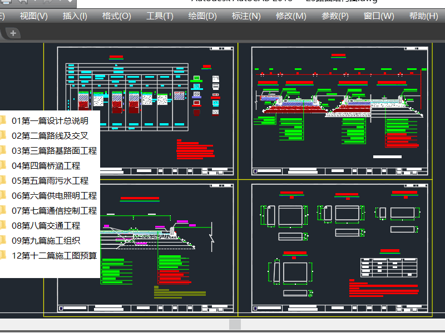Open the 插入(I) menu
This screenshot has height=333, width=445.
(x=75, y=16)
